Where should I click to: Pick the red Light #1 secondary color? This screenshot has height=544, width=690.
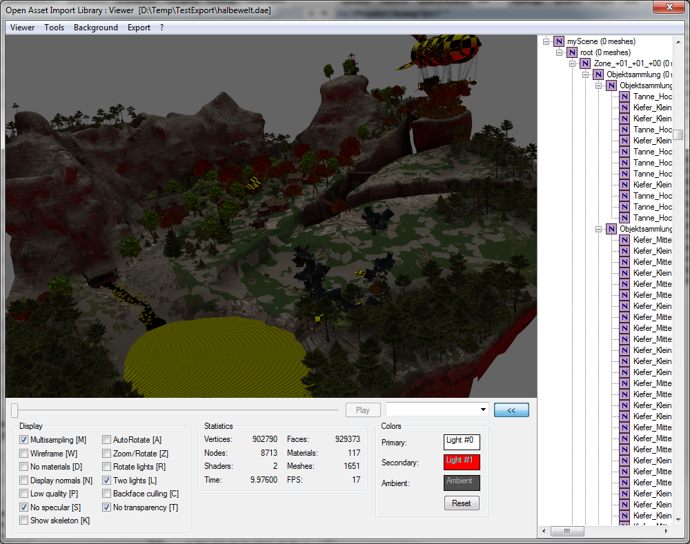pos(462,462)
